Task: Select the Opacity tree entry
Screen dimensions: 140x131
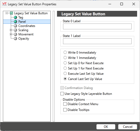Action: tap(24, 39)
